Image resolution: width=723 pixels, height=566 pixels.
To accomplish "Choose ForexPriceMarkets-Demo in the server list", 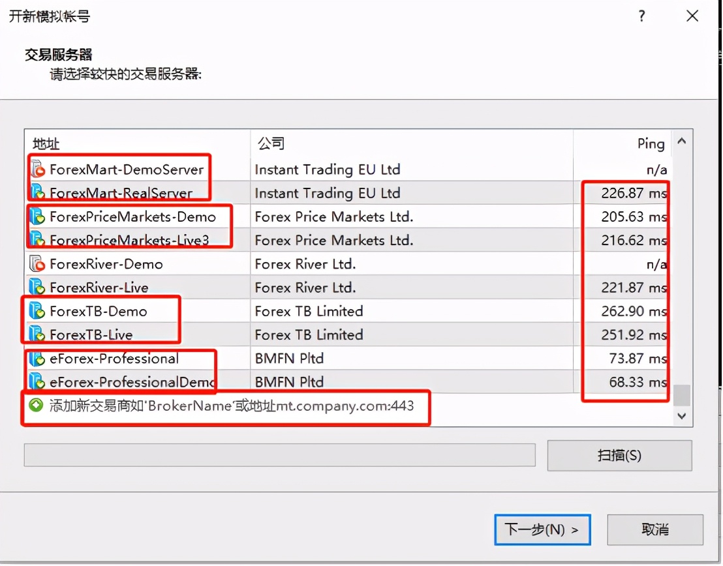I will pos(133,216).
